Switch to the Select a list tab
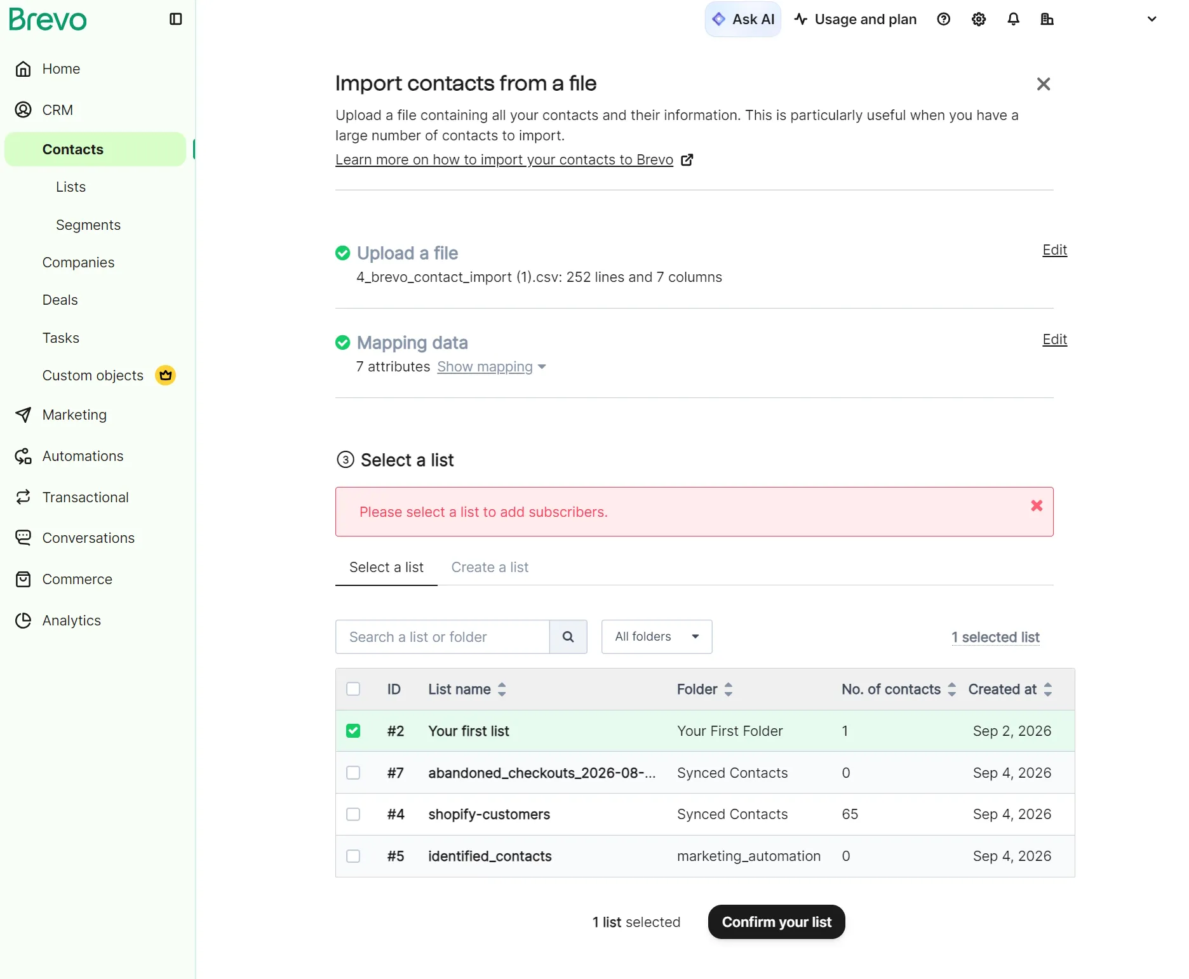This screenshot has height=979, width=1189. (x=386, y=567)
